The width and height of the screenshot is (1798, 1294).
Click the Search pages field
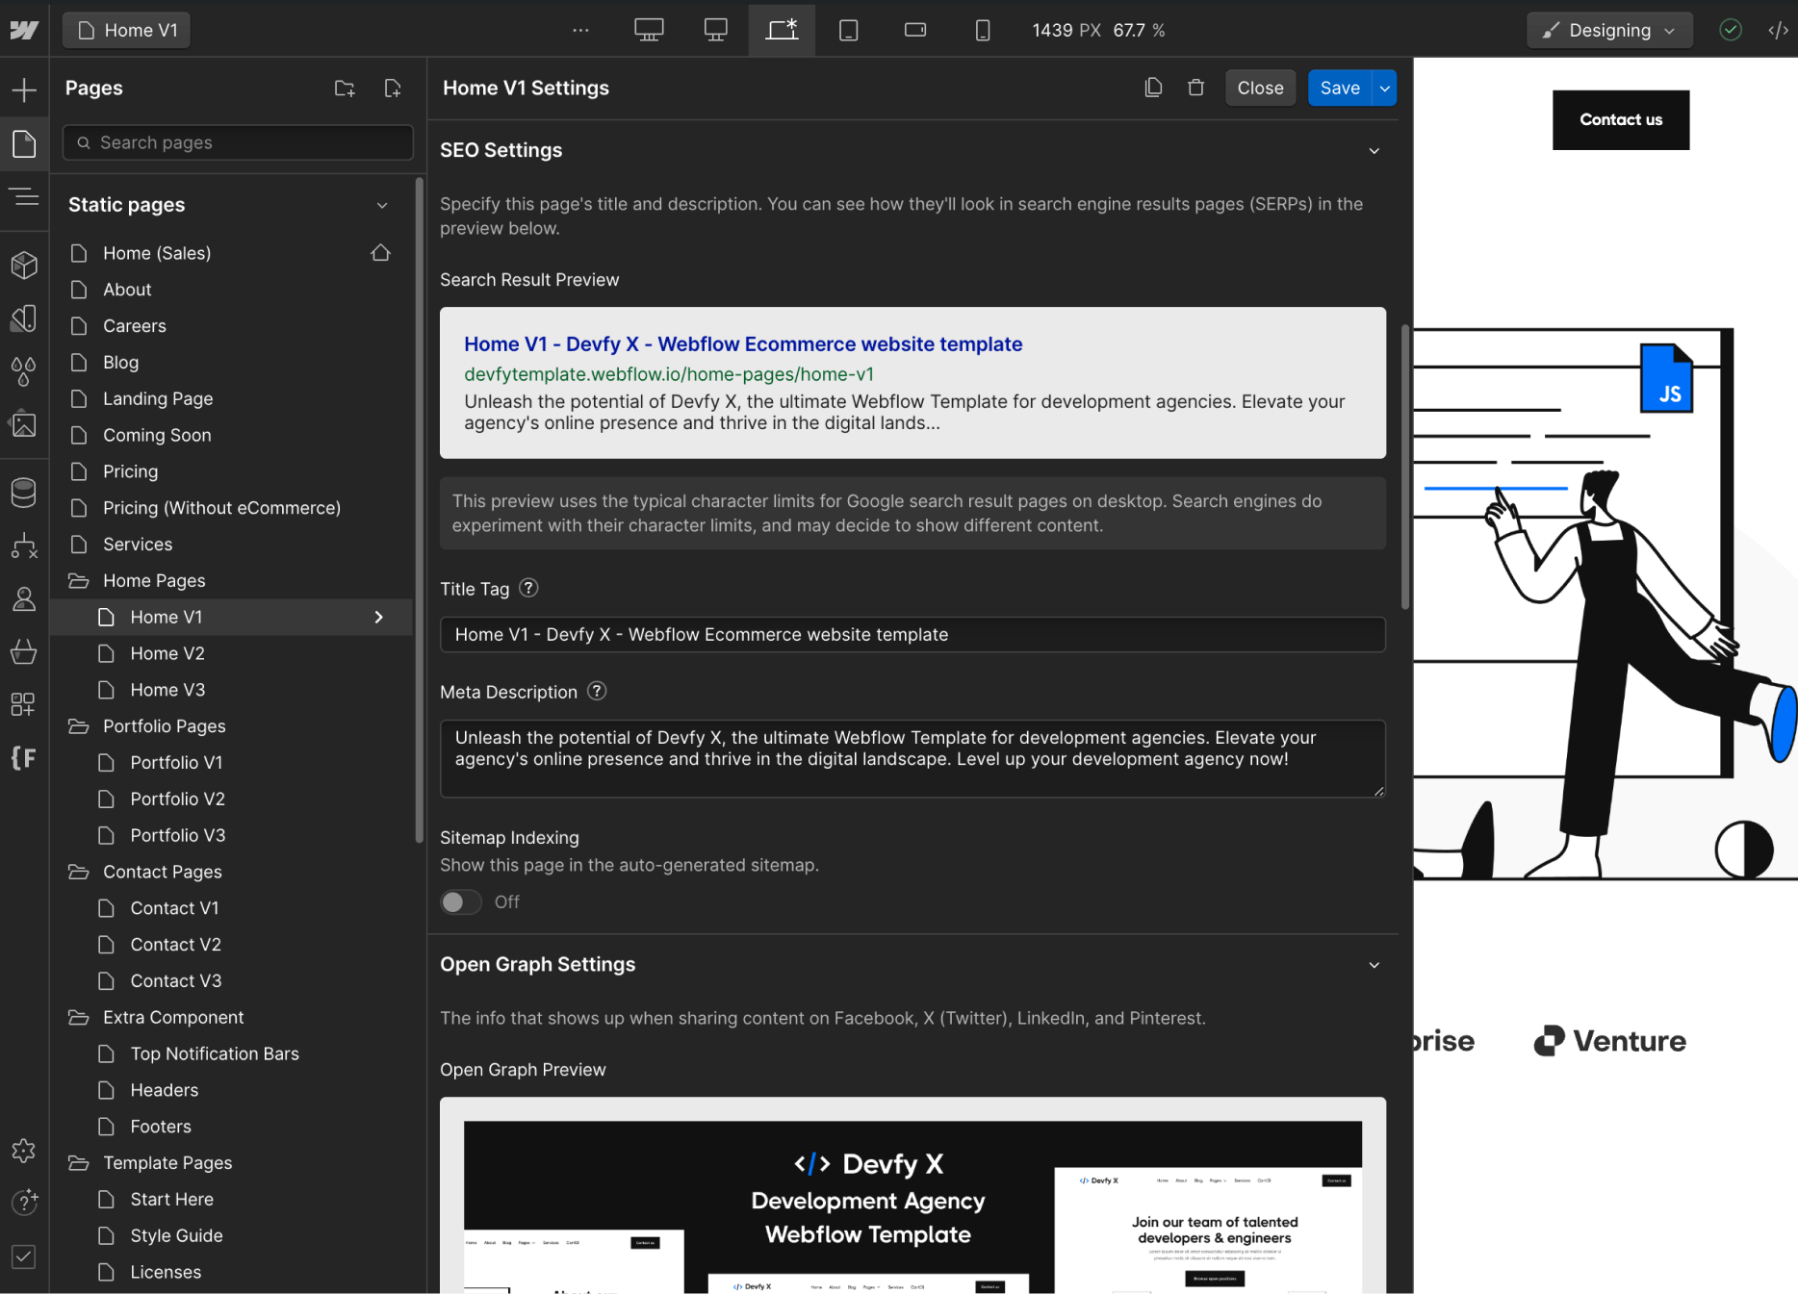coord(237,142)
